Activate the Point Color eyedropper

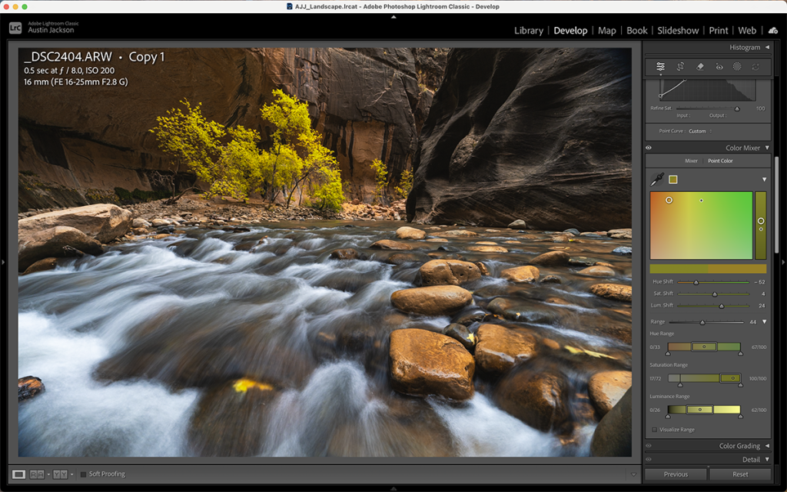[657, 178]
